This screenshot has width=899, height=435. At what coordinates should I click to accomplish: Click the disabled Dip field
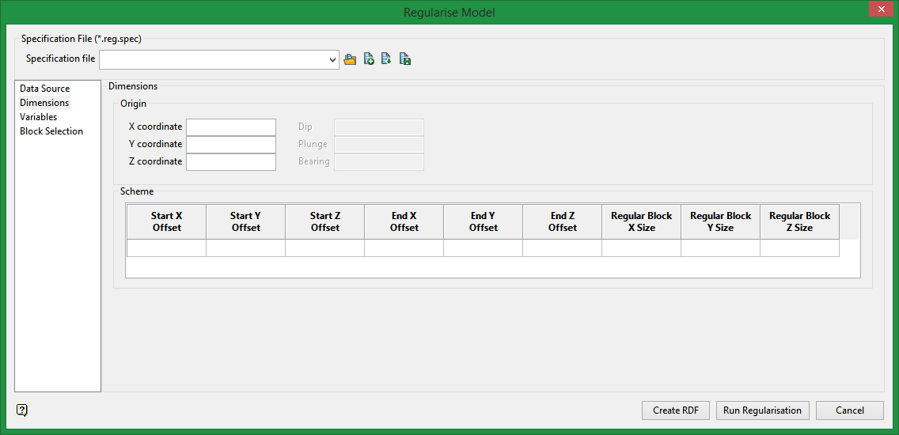click(x=379, y=127)
